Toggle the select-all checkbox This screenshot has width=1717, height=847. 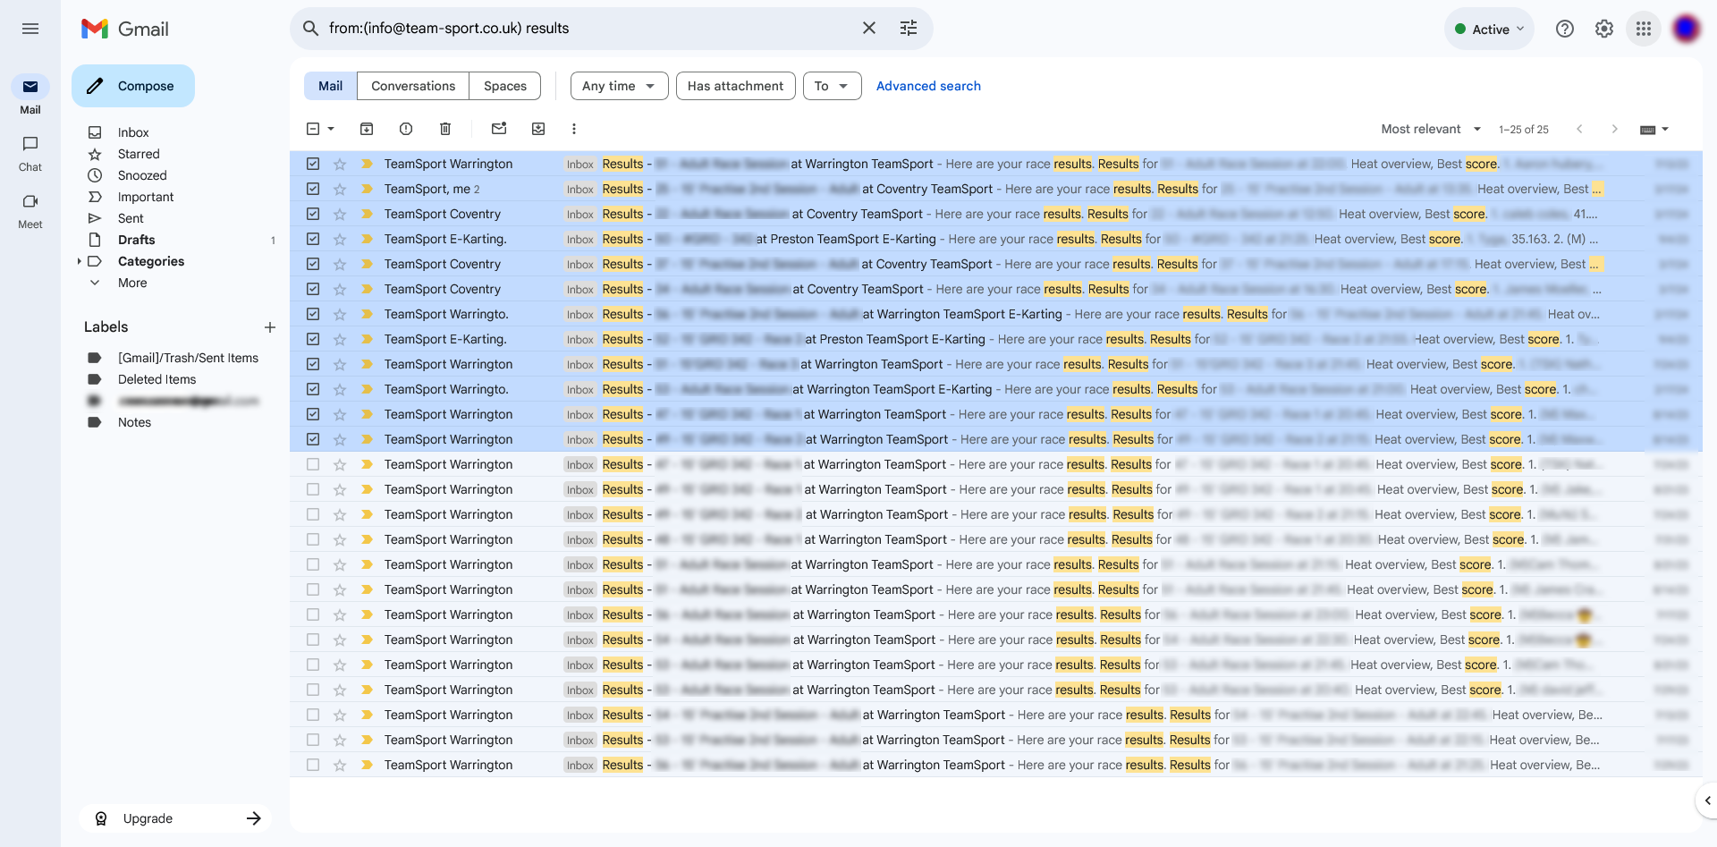coord(313,129)
